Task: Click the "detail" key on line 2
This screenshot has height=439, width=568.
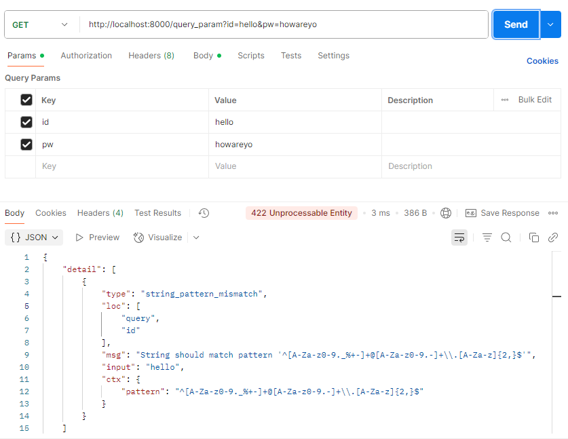Action: pos(82,269)
